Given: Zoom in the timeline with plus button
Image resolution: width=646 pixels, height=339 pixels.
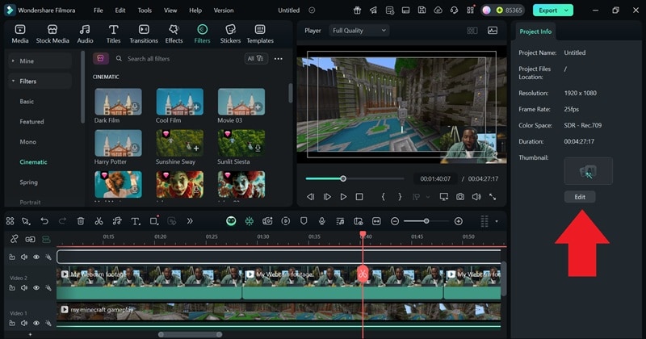Looking at the screenshot, I should pyautogui.click(x=458, y=221).
